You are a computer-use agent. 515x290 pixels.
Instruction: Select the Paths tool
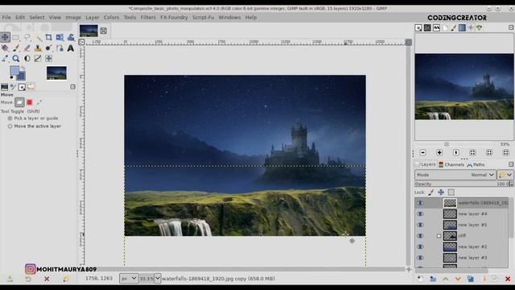pos(60,48)
